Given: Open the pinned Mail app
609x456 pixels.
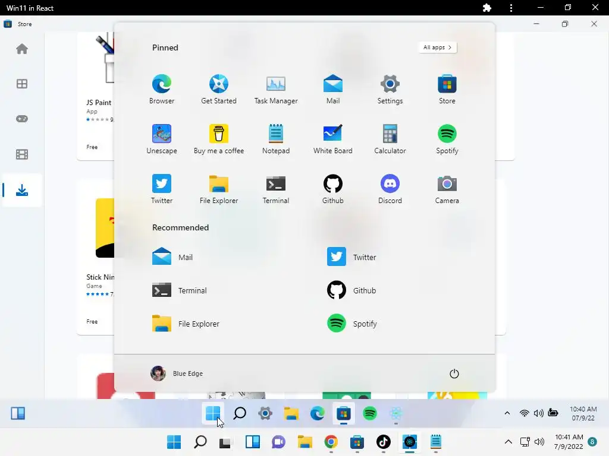Looking at the screenshot, I should (333, 89).
